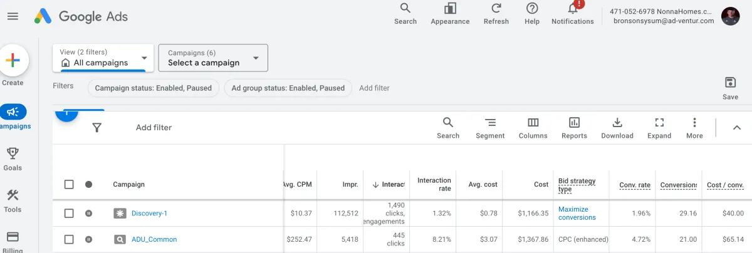The width and height of the screenshot is (752, 253).
Task: Open the Maximize conversions bid strategy link
Action: (x=577, y=214)
